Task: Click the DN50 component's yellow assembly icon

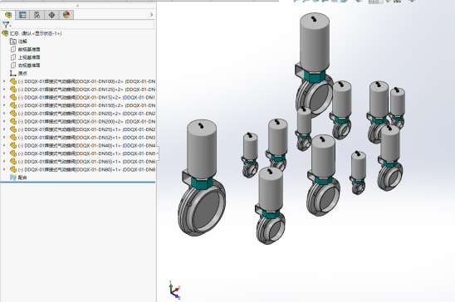Action: (13, 153)
